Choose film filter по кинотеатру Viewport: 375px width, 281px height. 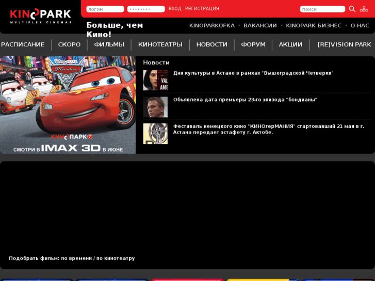(x=116, y=258)
